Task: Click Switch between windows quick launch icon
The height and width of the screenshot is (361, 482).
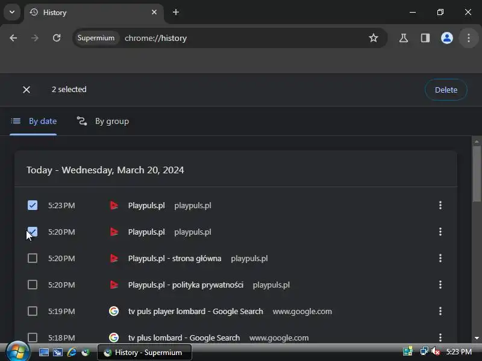Action: [x=57, y=352]
